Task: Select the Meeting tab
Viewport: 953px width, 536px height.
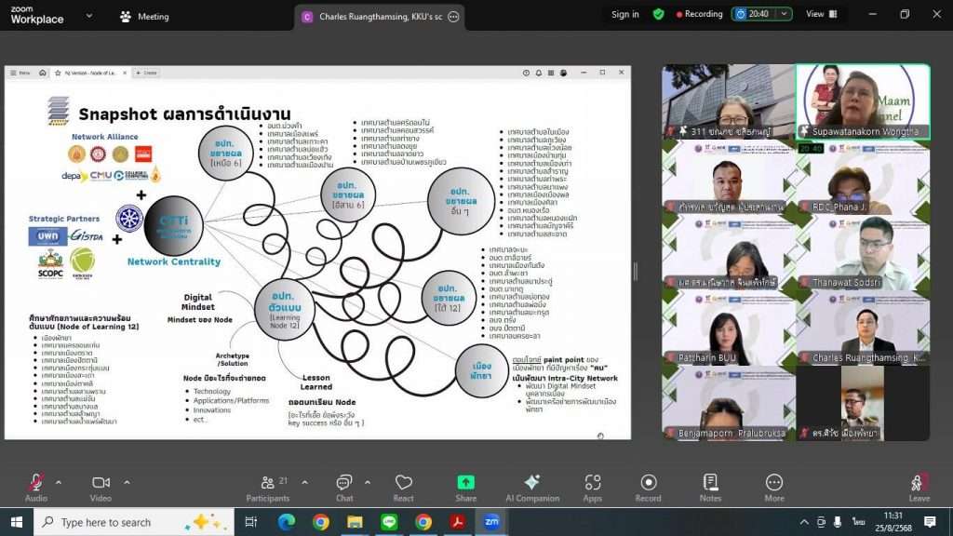Action: tap(144, 17)
